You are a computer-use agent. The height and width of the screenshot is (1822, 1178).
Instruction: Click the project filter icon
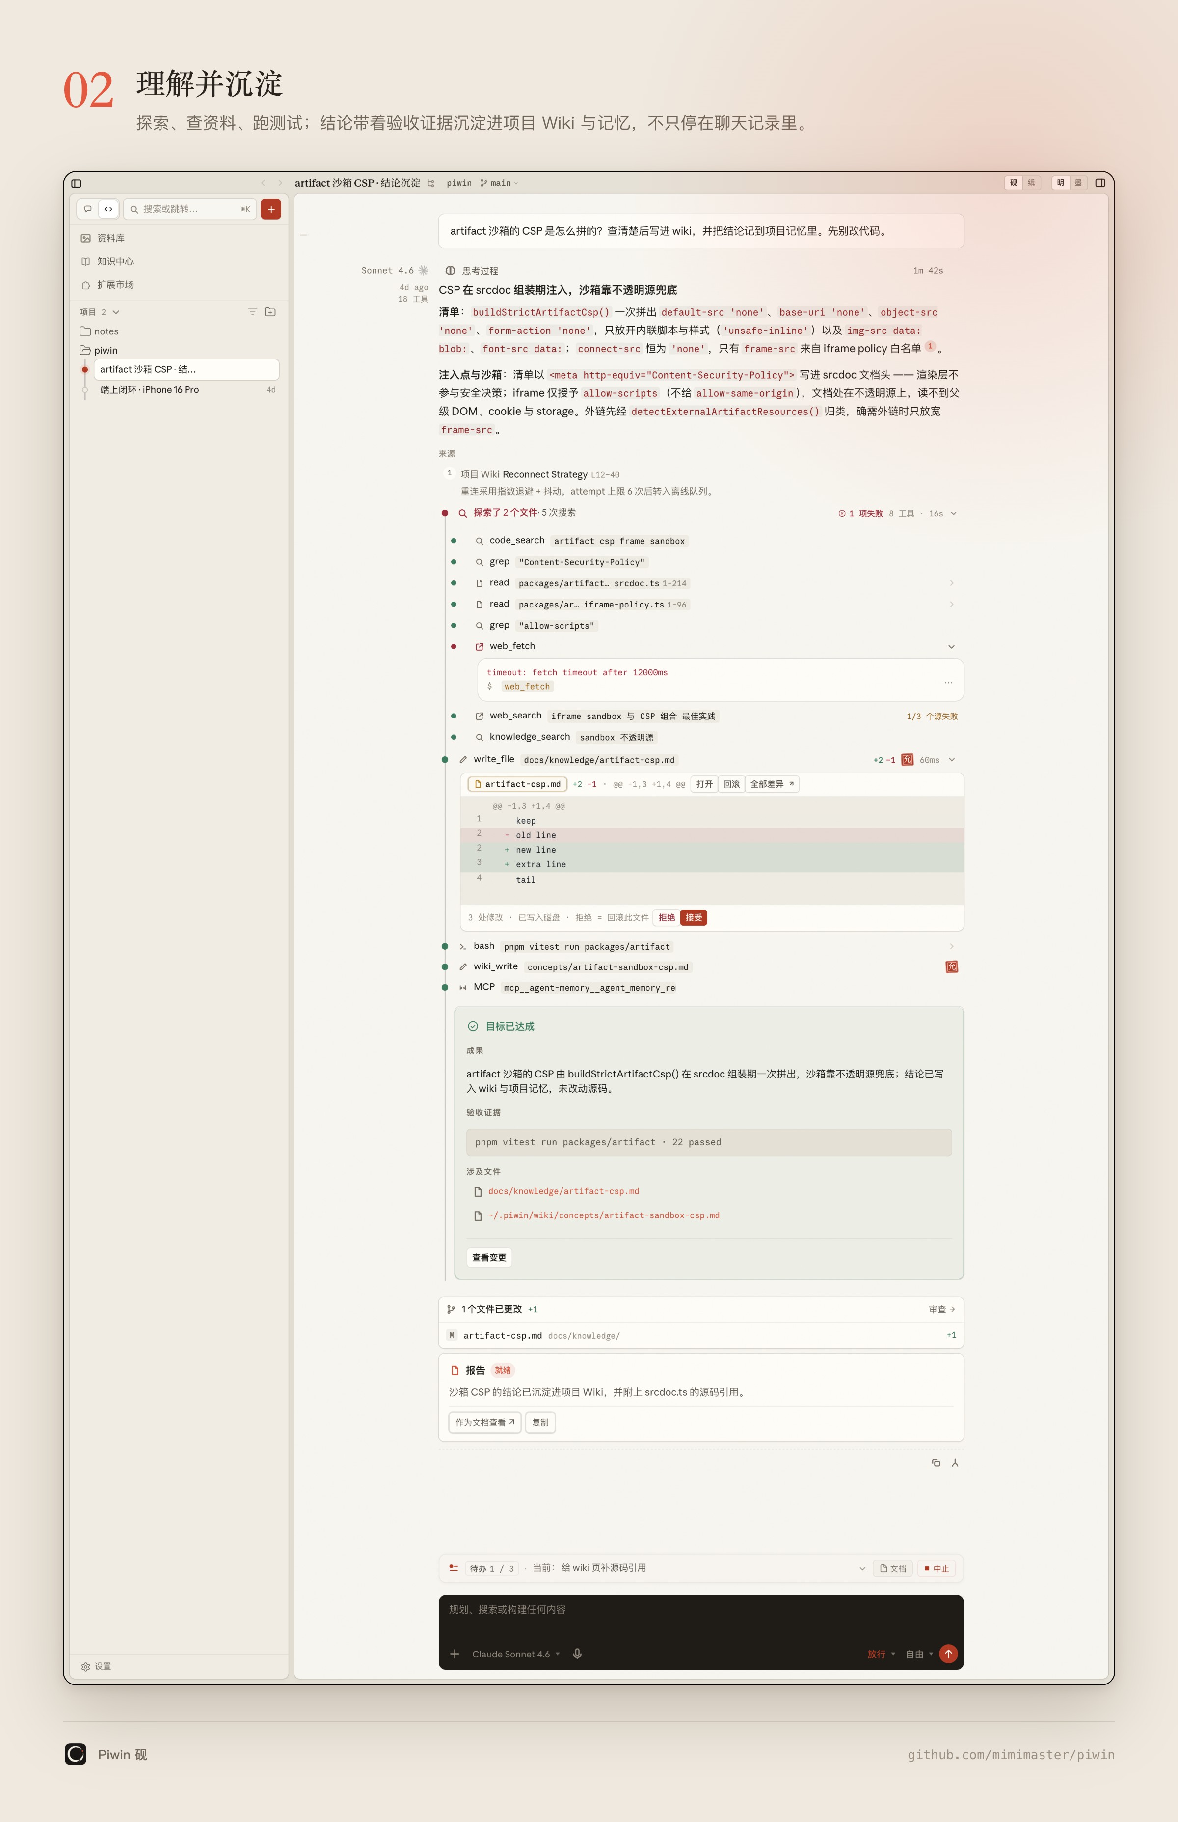pos(252,312)
